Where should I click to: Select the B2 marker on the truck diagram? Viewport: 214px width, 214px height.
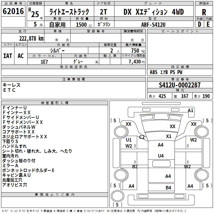135,167
